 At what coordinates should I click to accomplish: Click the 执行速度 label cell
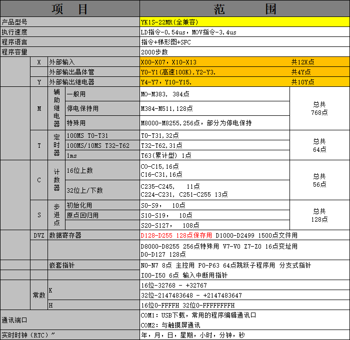coord(69,32)
